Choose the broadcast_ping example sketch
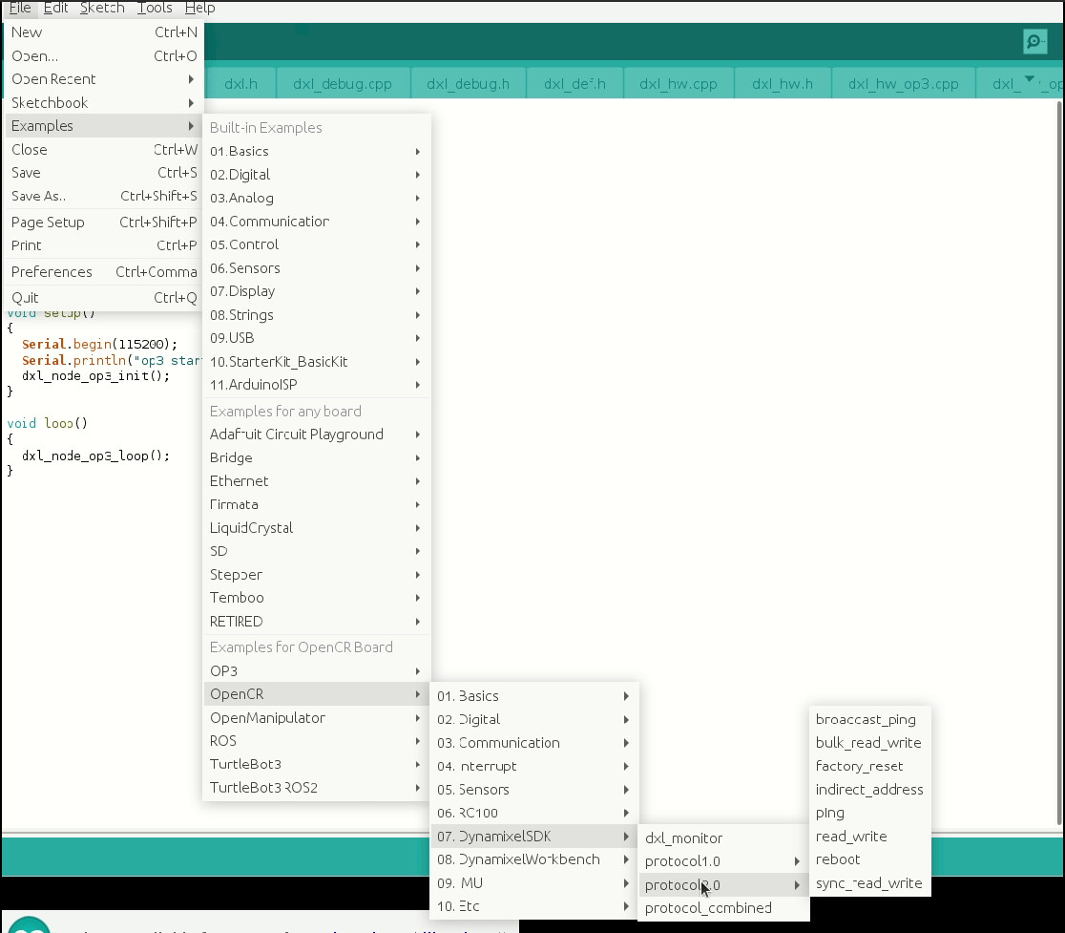The height and width of the screenshot is (933, 1065). coord(866,719)
